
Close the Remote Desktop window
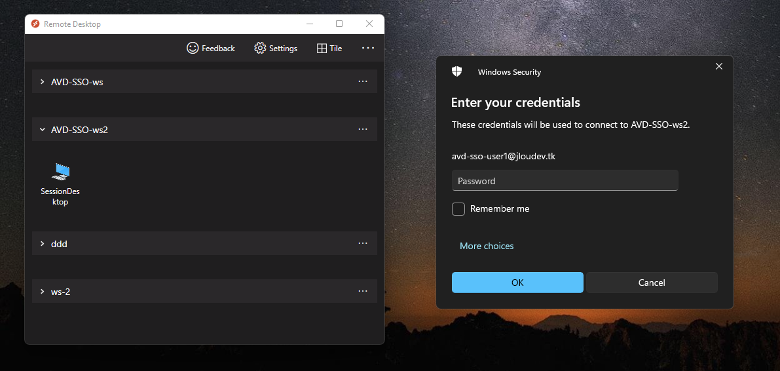[369, 24]
